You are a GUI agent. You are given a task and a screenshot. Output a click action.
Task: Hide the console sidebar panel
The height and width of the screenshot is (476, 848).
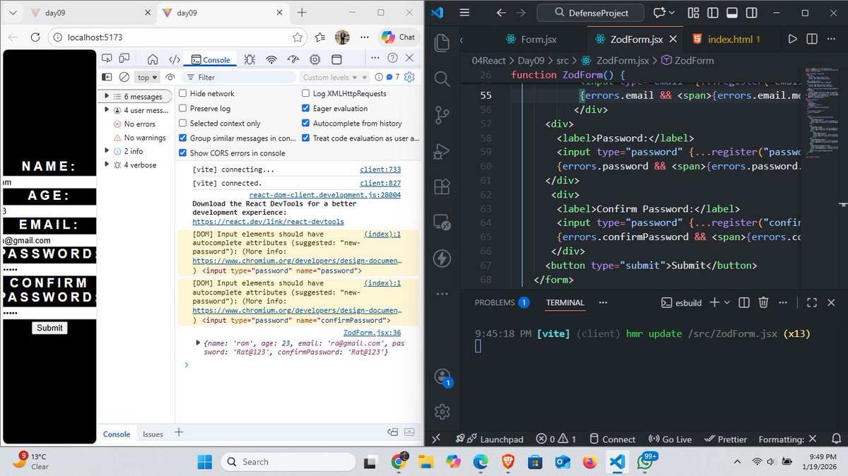pyautogui.click(x=107, y=77)
